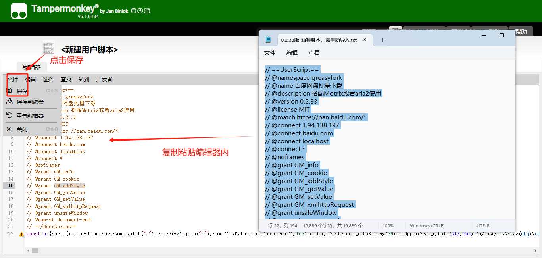Click '// @noframes' line in Tampermonkey editor
542x258 pixels.
tap(43, 165)
